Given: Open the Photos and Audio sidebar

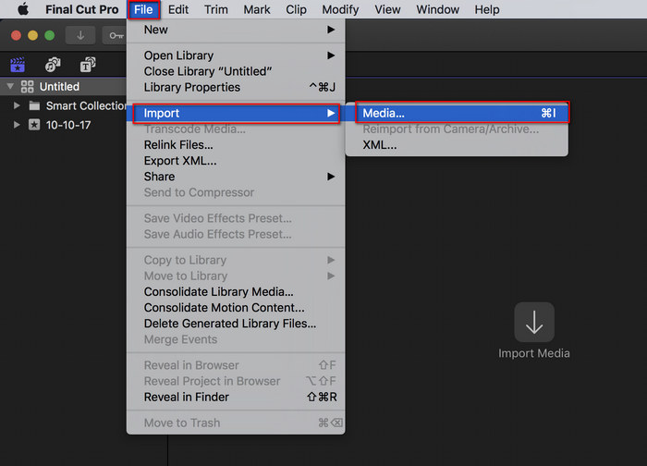Looking at the screenshot, I should (53, 65).
